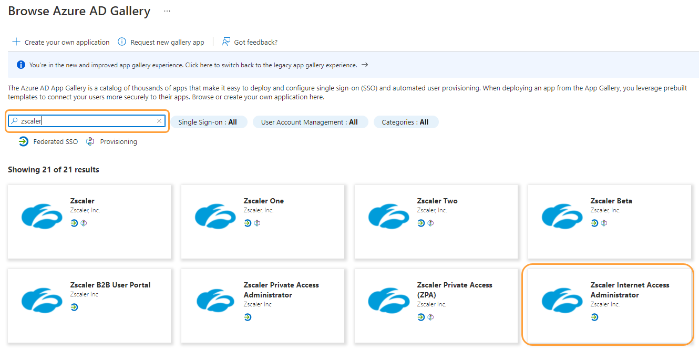Screen dimensions: 699x350
Task: Click the 'here' link in the gallery description
Action: (315, 97)
